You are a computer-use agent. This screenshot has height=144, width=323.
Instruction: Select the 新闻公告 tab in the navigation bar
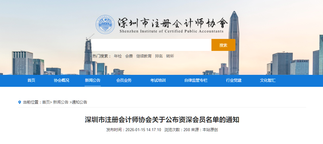pos(93,80)
